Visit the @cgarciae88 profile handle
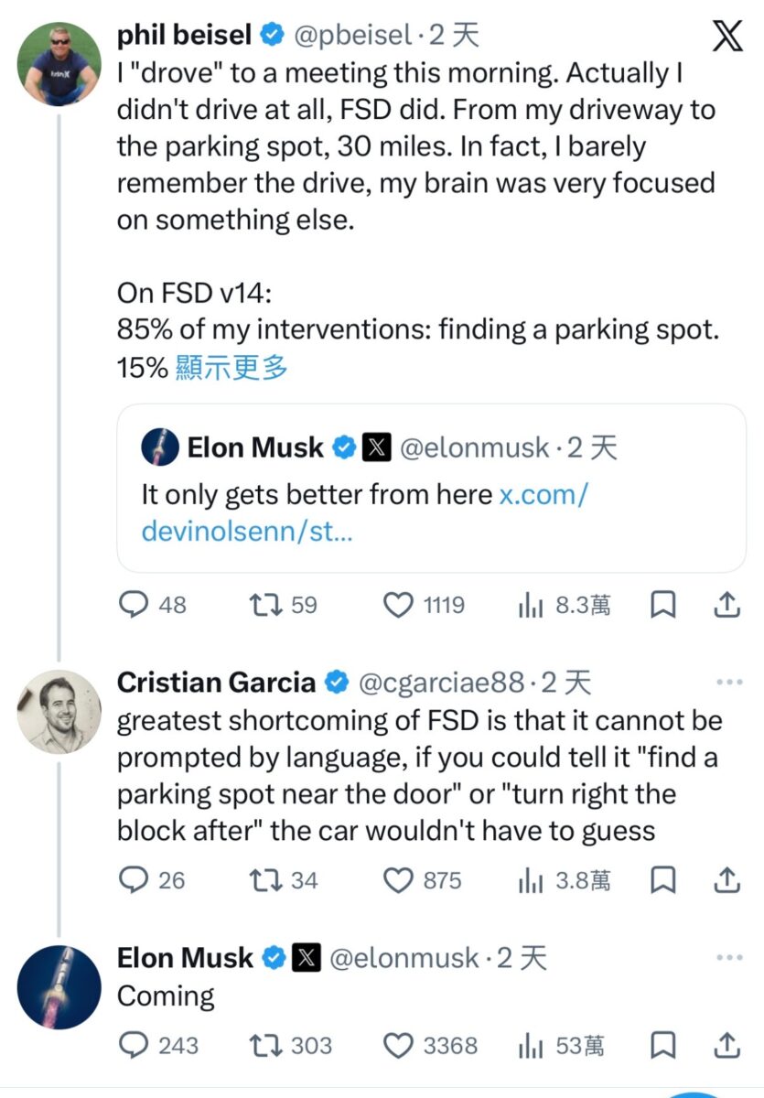Image resolution: width=764 pixels, height=1098 pixels. pyautogui.click(x=443, y=683)
